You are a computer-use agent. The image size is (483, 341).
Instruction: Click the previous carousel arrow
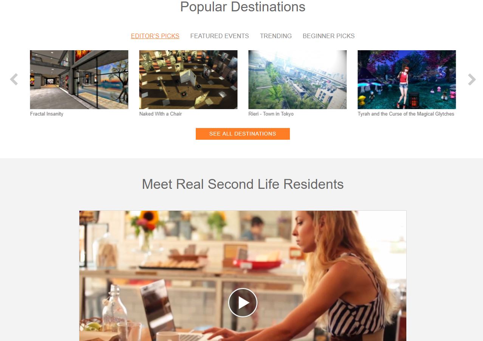point(14,79)
